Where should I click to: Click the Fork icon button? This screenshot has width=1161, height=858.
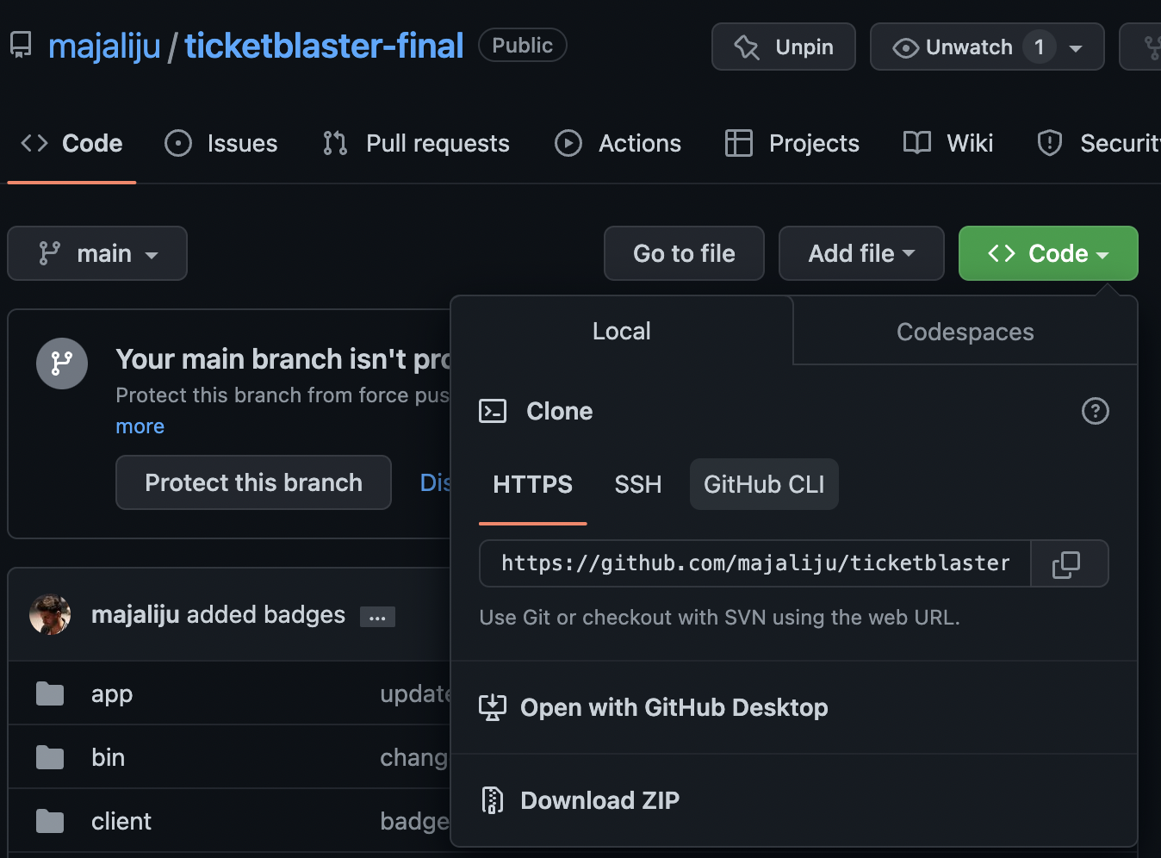click(1150, 47)
